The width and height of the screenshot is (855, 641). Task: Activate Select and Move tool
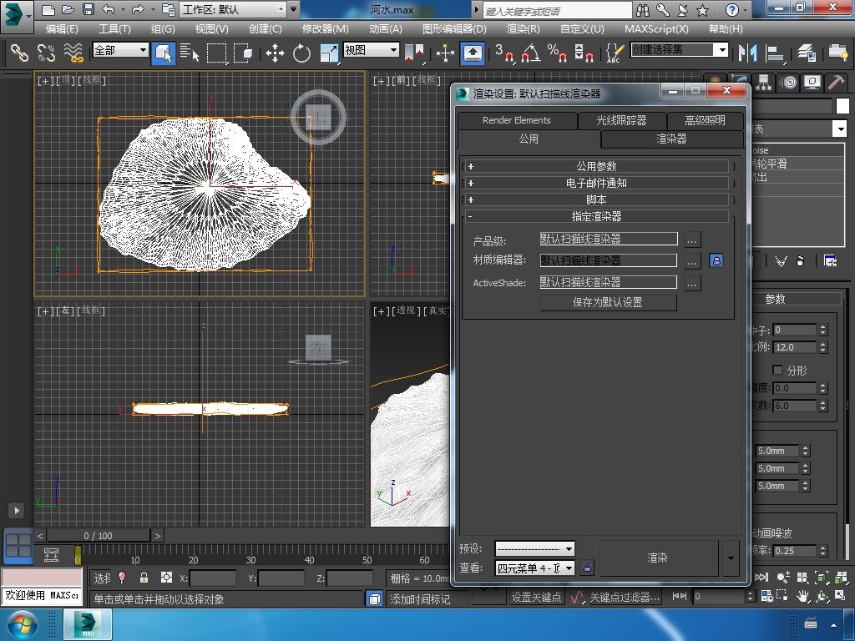click(x=274, y=53)
